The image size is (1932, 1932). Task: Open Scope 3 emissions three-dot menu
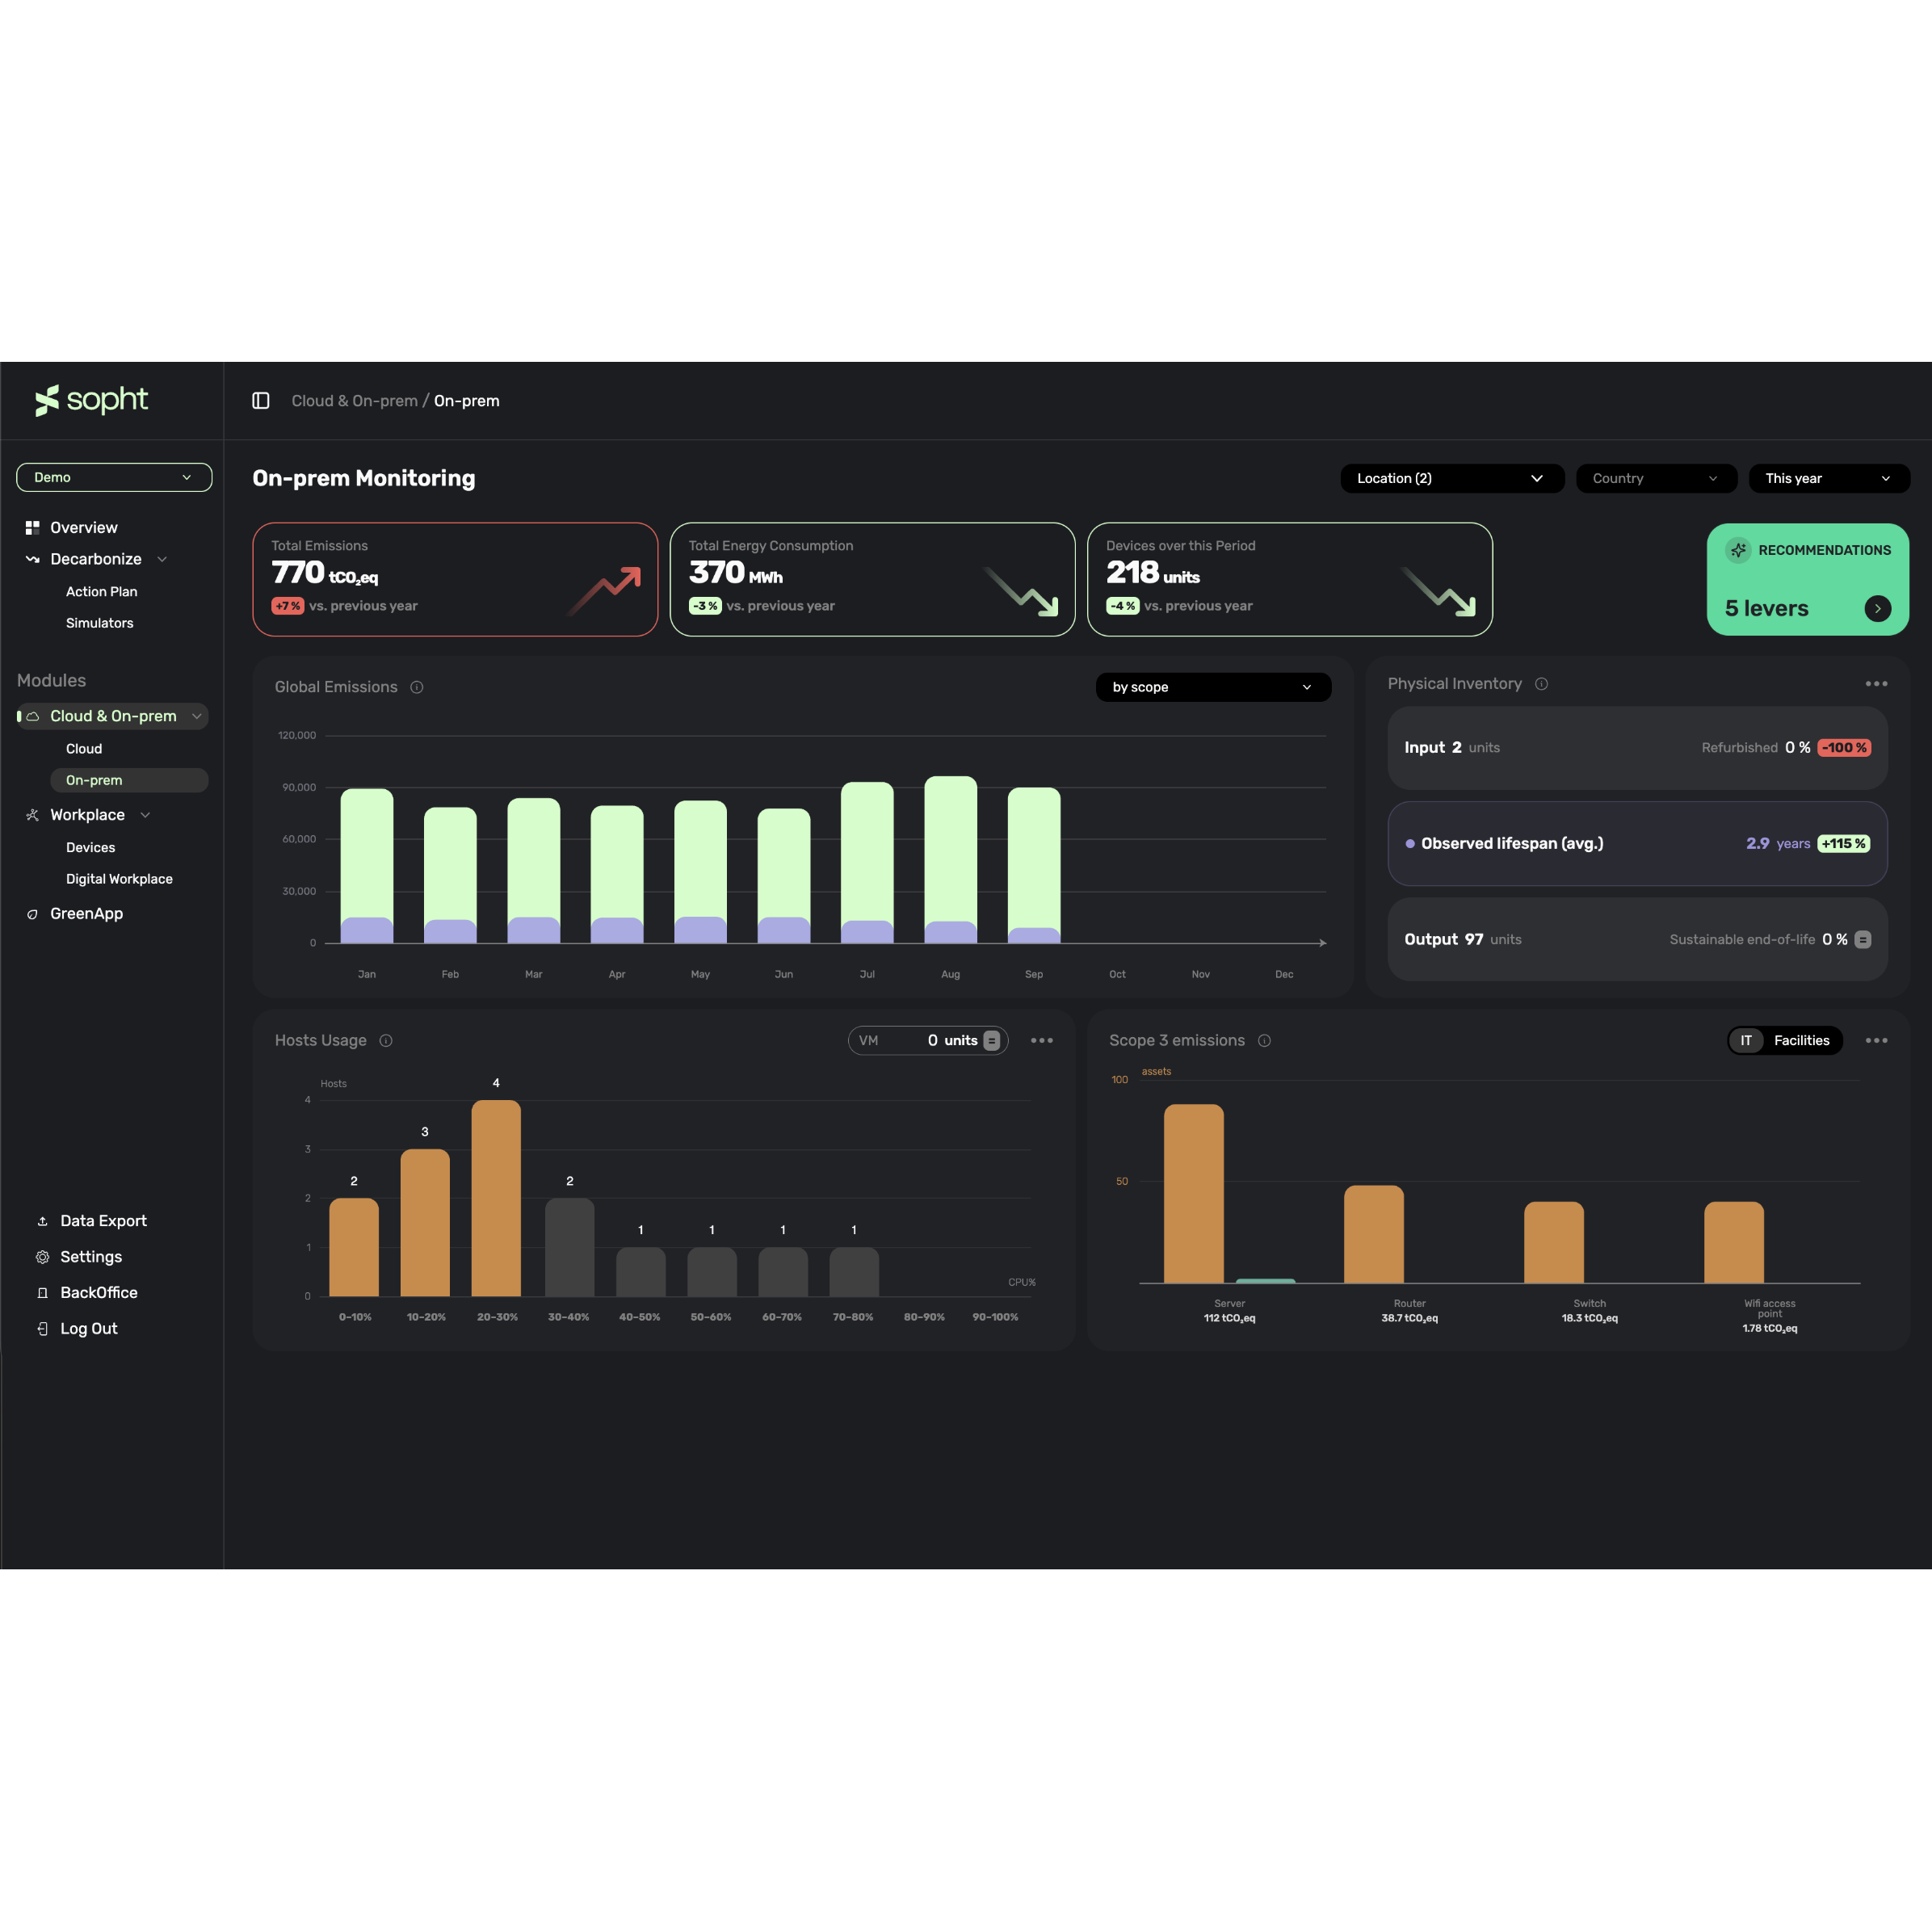coord(1876,1041)
